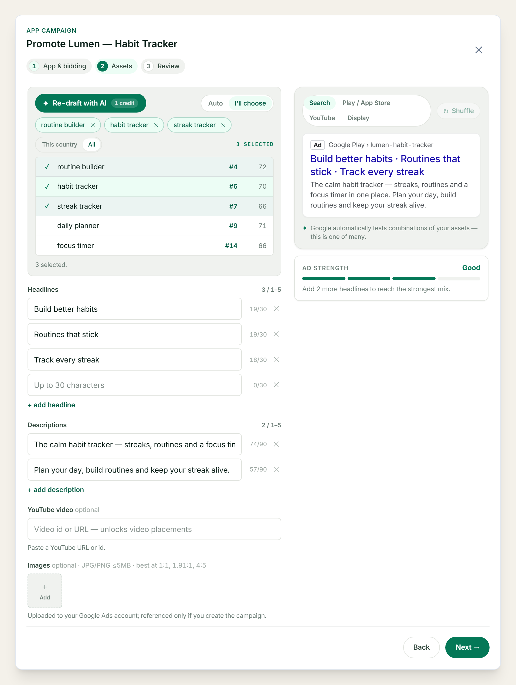Viewport: 516px width, 685px height.
Task: Uncheck the streak tracker keyword row
Action: 154,206
